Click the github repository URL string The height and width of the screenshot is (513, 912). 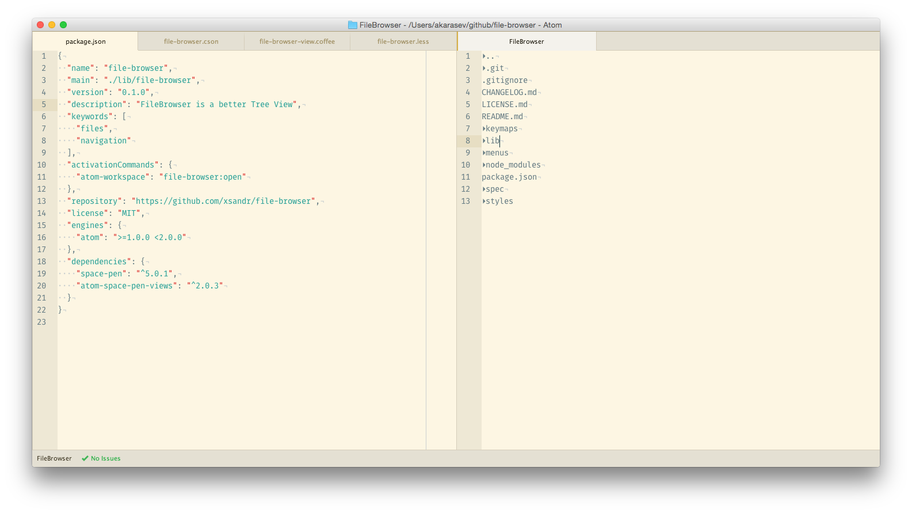223,201
